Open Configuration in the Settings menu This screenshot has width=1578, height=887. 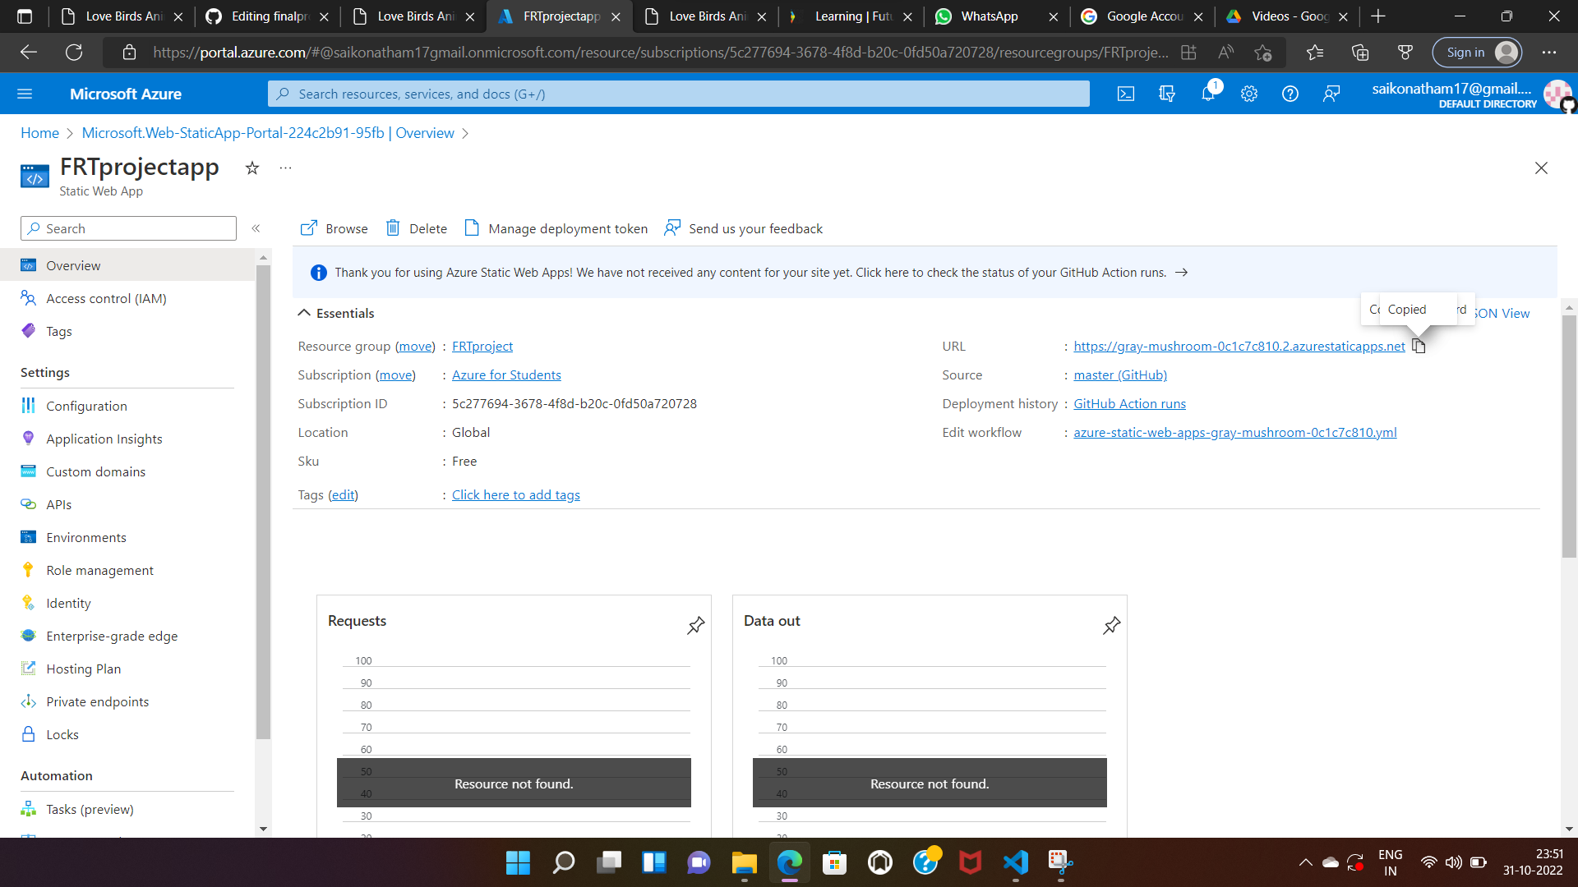pos(86,406)
